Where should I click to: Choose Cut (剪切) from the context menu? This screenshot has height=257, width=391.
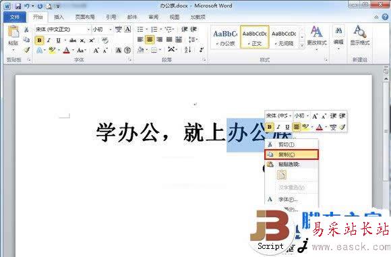point(291,144)
